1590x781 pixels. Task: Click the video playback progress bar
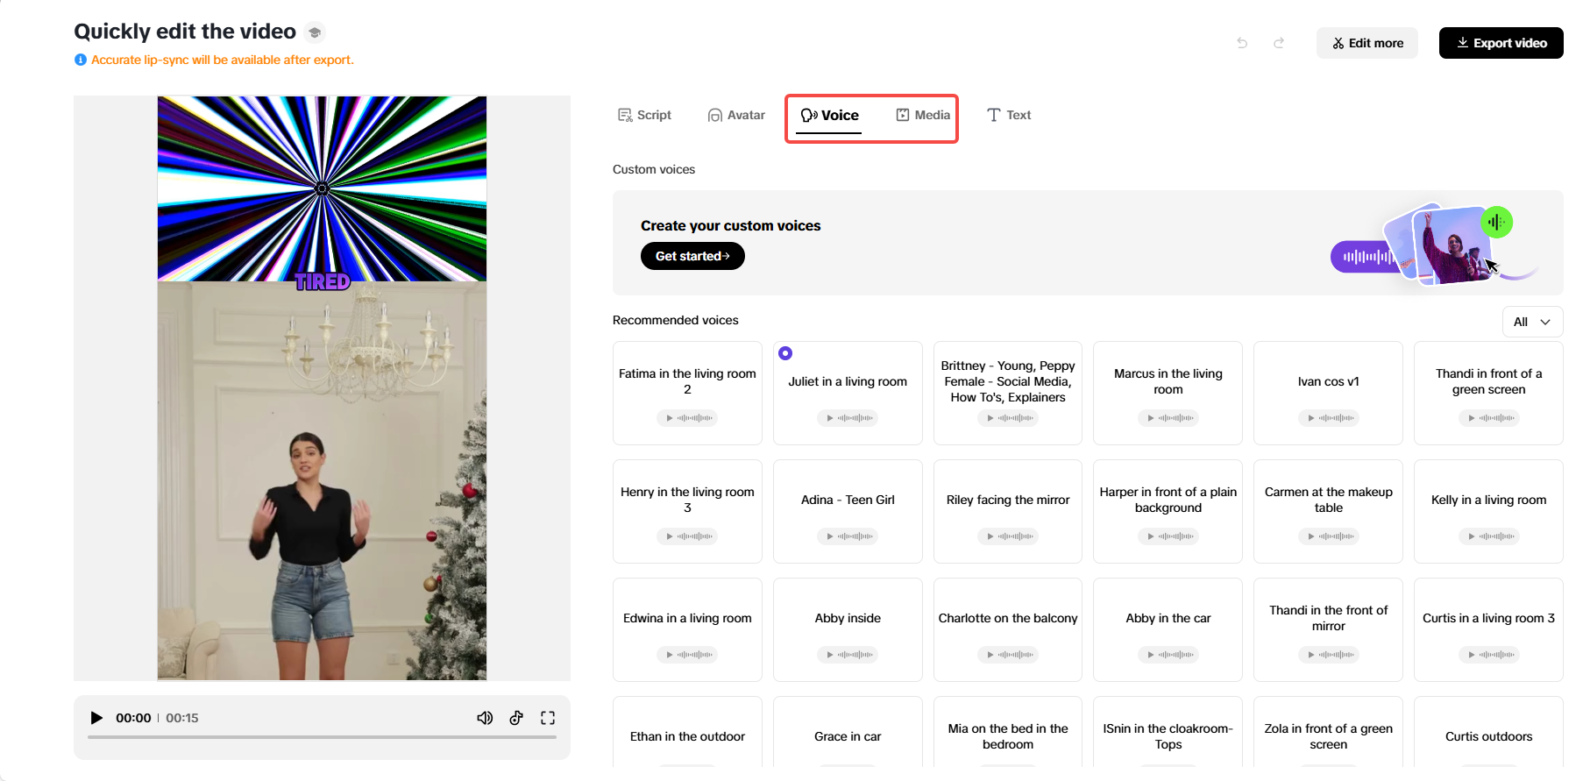click(322, 737)
